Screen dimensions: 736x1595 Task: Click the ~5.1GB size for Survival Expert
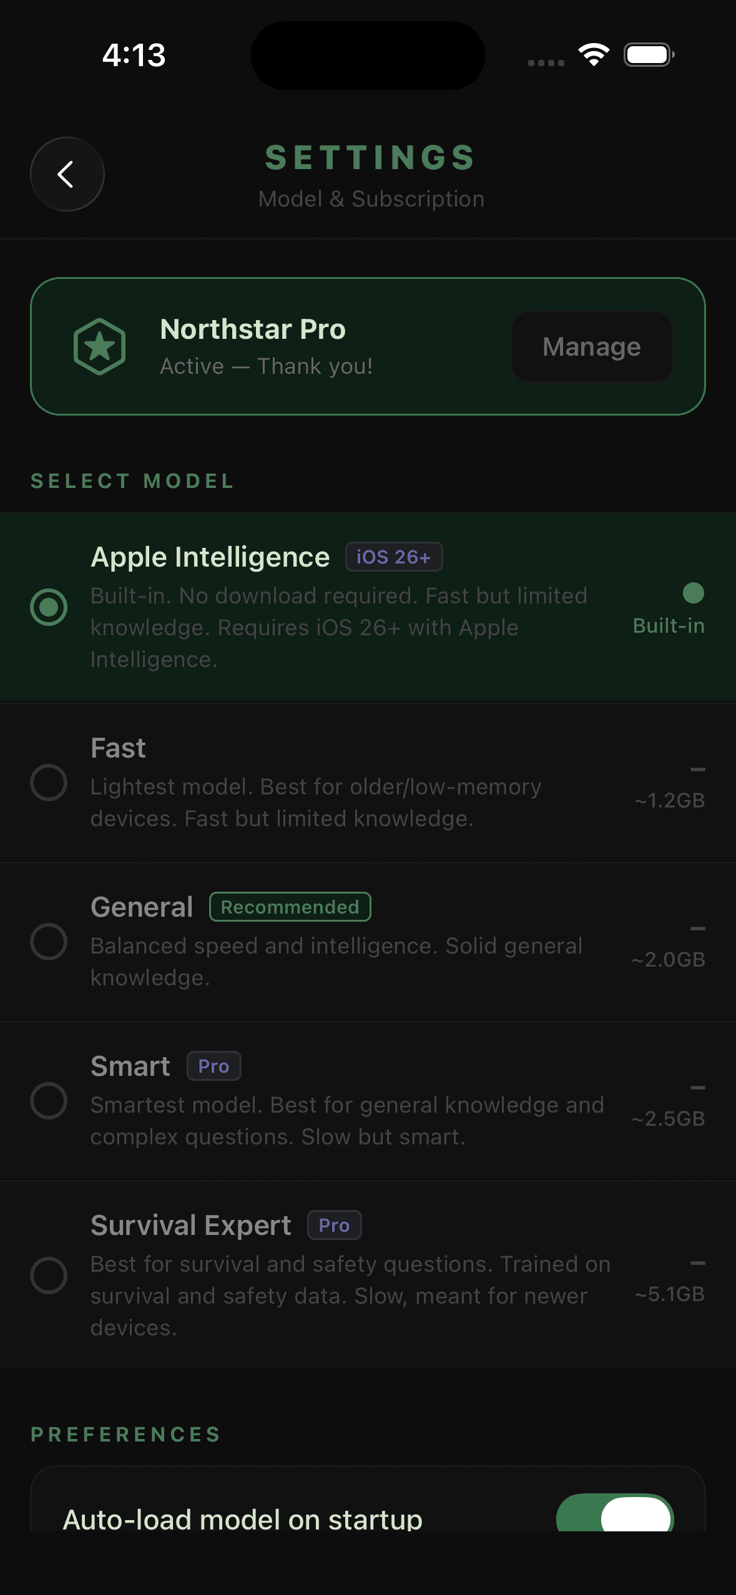(669, 1294)
